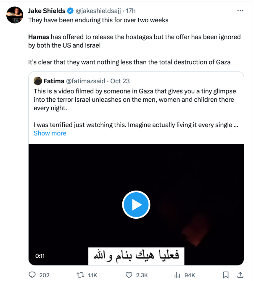Expand quoted tweet with Show more
Image resolution: width=256 pixels, height=281 pixels.
coord(50,133)
